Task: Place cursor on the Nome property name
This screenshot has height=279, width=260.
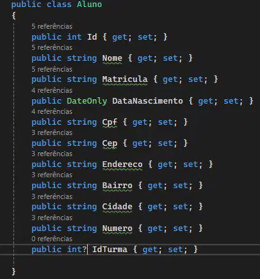Action: click(112, 58)
